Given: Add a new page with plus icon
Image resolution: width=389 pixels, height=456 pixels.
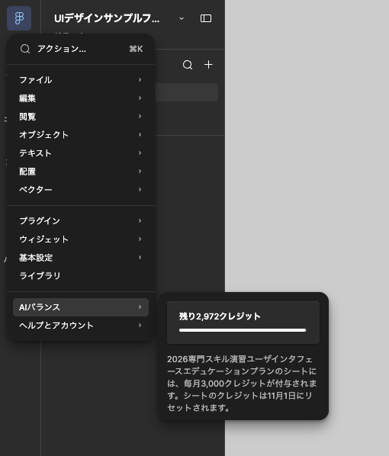Looking at the screenshot, I should click(208, 65).
